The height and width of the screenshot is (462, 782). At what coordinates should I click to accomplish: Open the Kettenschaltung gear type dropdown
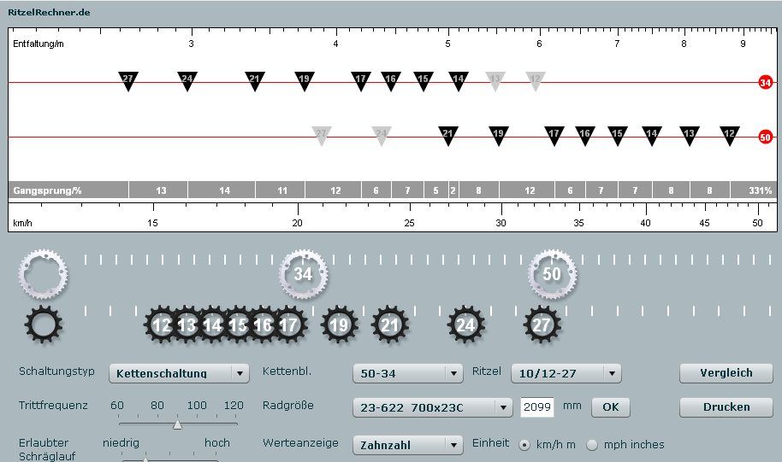pos(179,373)
